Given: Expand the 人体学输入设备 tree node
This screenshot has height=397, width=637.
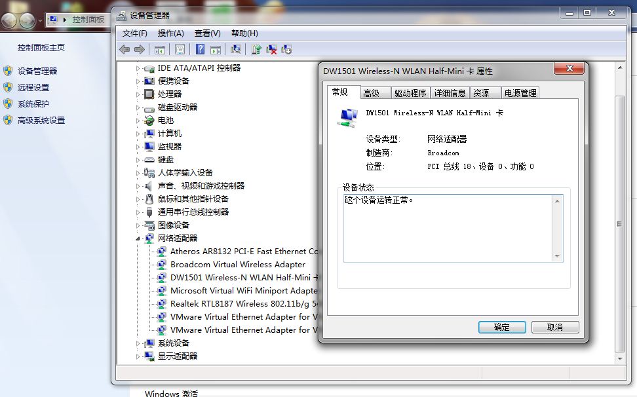Looking at the screenshot, I should (x=138, y=174).
